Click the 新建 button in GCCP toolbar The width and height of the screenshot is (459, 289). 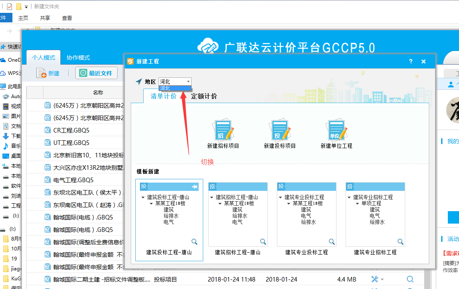48,73
